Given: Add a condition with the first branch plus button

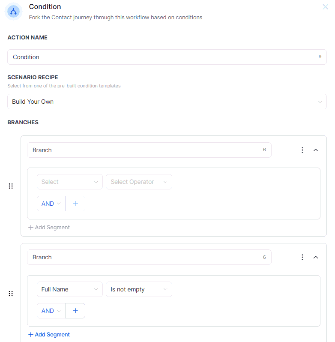Looking at the screenshot, I should [75, 204].
